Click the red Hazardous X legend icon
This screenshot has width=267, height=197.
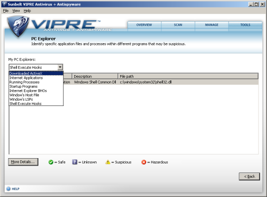coord(144,162)
